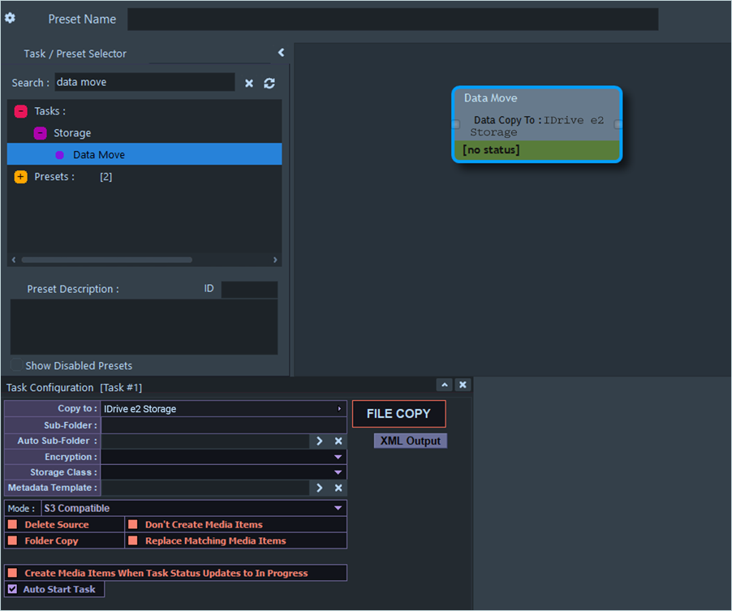Screen dimensions: 732x611
Task: Open the settings gear beside Preset Name
Action: click(x=10, y=18)
